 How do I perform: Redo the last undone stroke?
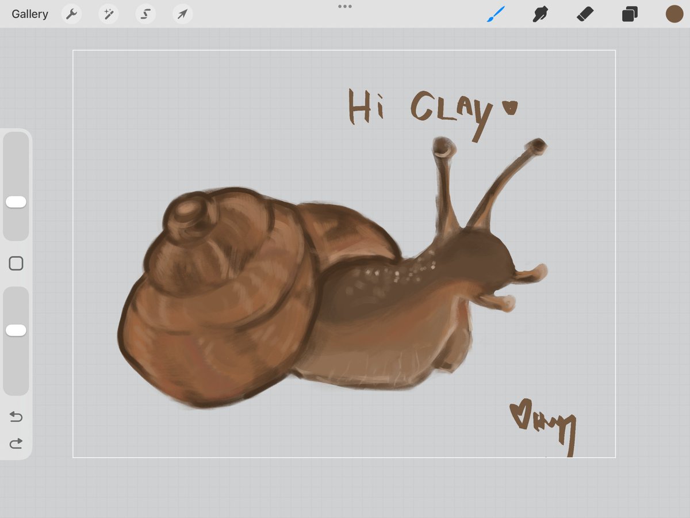[16, 443]
